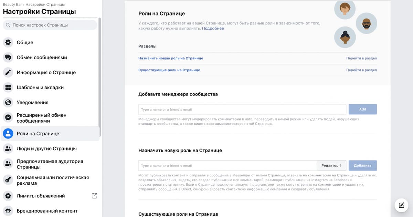Follow the Подробнее link
Image resolution: width=413 pixels, height=217 pixels.
213,29
